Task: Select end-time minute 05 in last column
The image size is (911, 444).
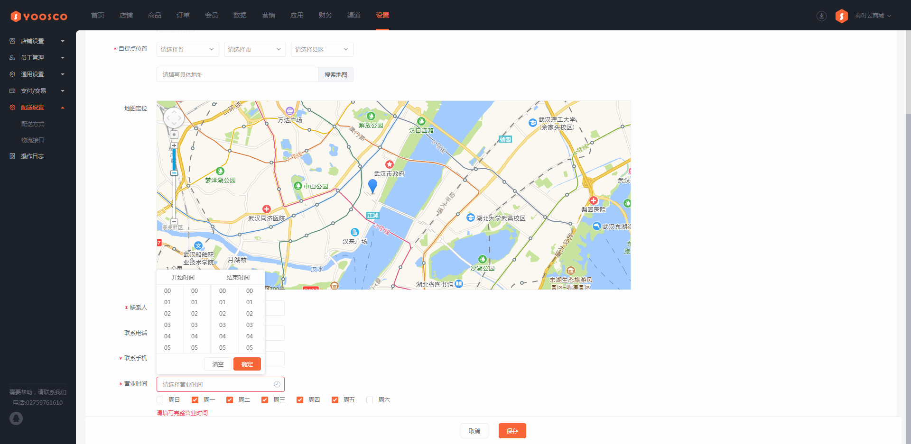Action: 250,348
